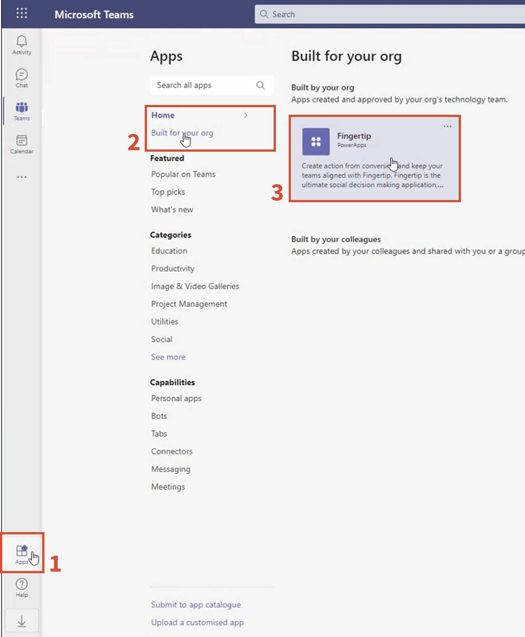This screenshot has height=637, width=525.
Task: Browse the Social category
Action: 162,340
